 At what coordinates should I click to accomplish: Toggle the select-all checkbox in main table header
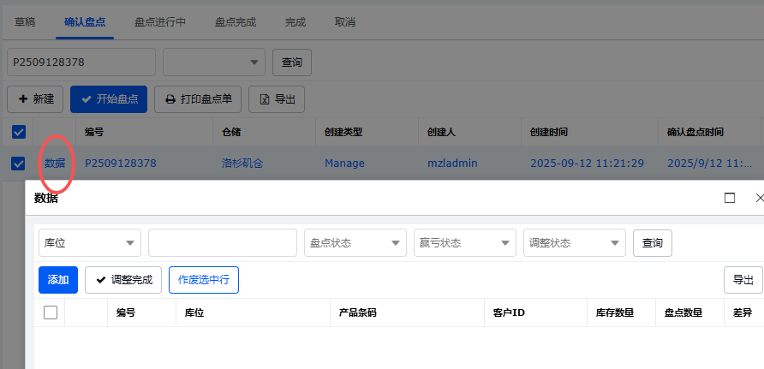coord(18,132)
